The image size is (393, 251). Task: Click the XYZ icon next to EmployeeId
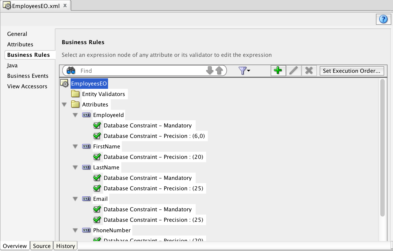[86, 115]
